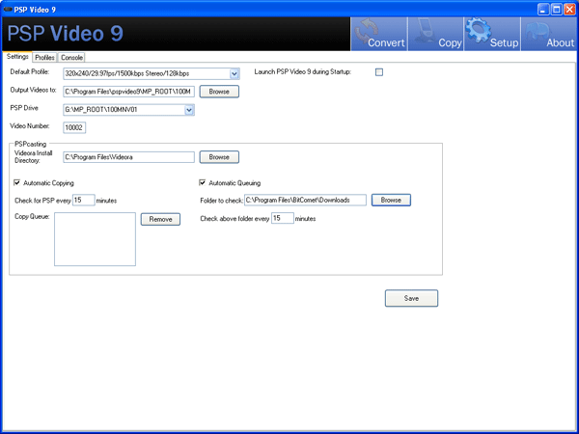
Task: Switch to the Console tab
Action: (x=71, y=58)
